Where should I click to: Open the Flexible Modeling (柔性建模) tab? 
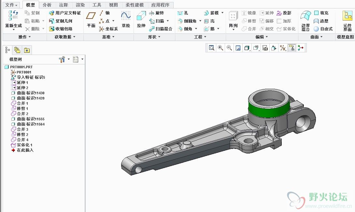pyautogui.click(x=135, y=5)
